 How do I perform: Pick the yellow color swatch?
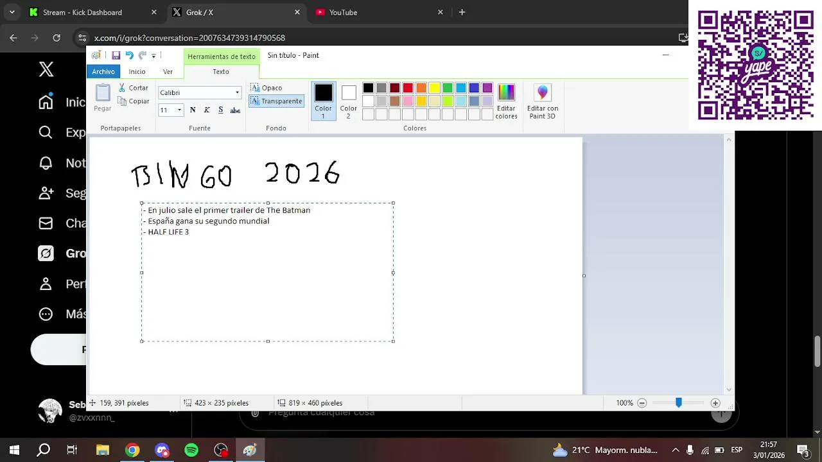coord(434,88)
